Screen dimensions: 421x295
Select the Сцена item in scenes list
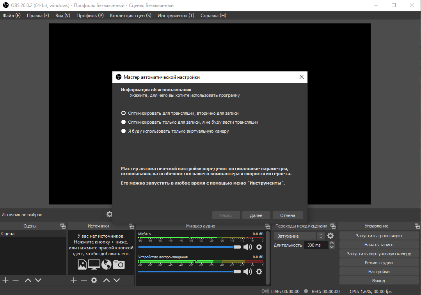33,234
